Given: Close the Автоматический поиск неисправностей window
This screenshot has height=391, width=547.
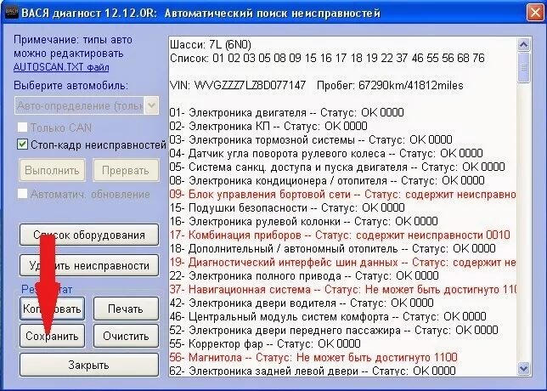Looking at the screenshot, I should click(535, 13).
